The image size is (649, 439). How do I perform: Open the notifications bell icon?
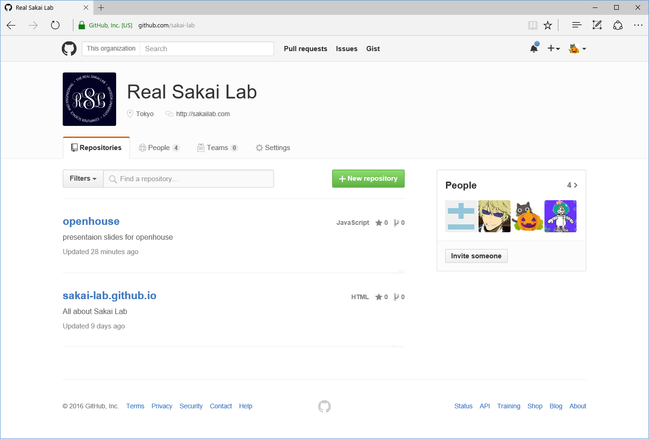click(534, 48)
